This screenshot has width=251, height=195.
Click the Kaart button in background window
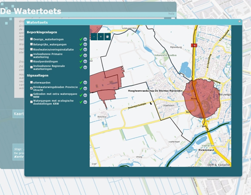tap(18, 114)
